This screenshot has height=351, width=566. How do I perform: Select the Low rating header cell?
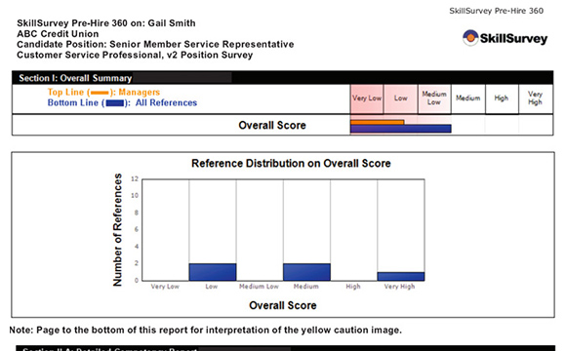coord(400,98)
